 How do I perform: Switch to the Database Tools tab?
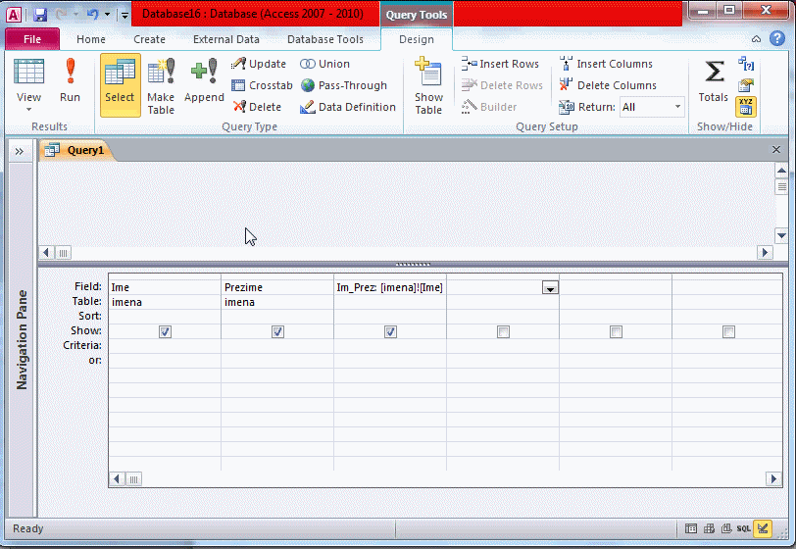click(324, 39)
